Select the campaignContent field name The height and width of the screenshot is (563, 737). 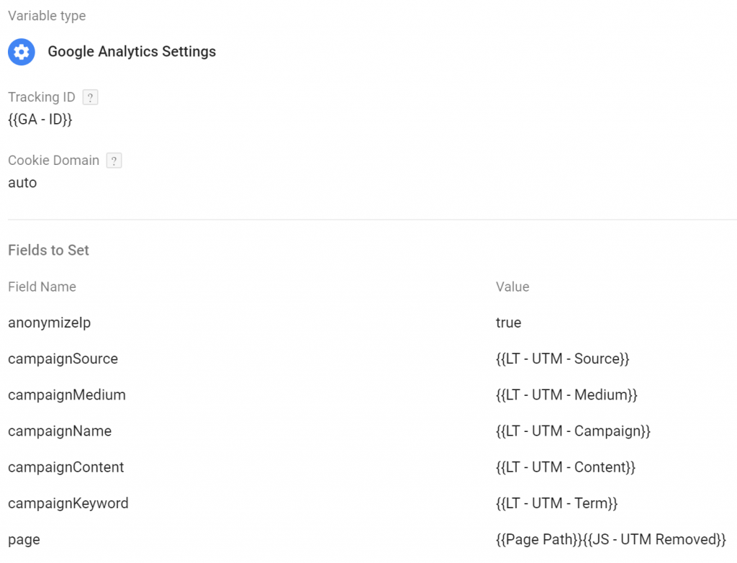(x=65, y=467)
